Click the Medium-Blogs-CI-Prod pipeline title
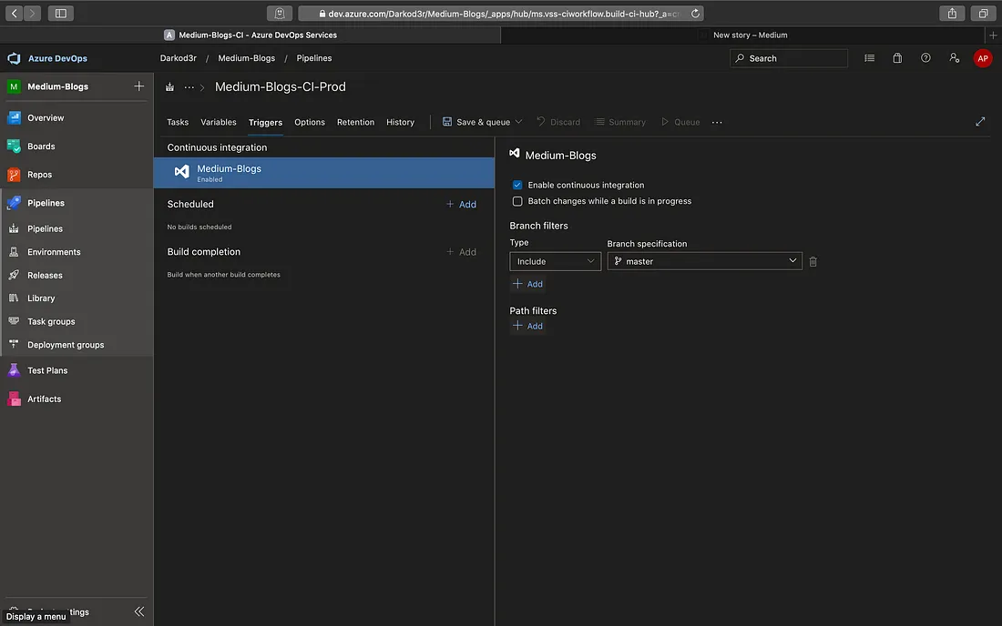 [280, 86]
